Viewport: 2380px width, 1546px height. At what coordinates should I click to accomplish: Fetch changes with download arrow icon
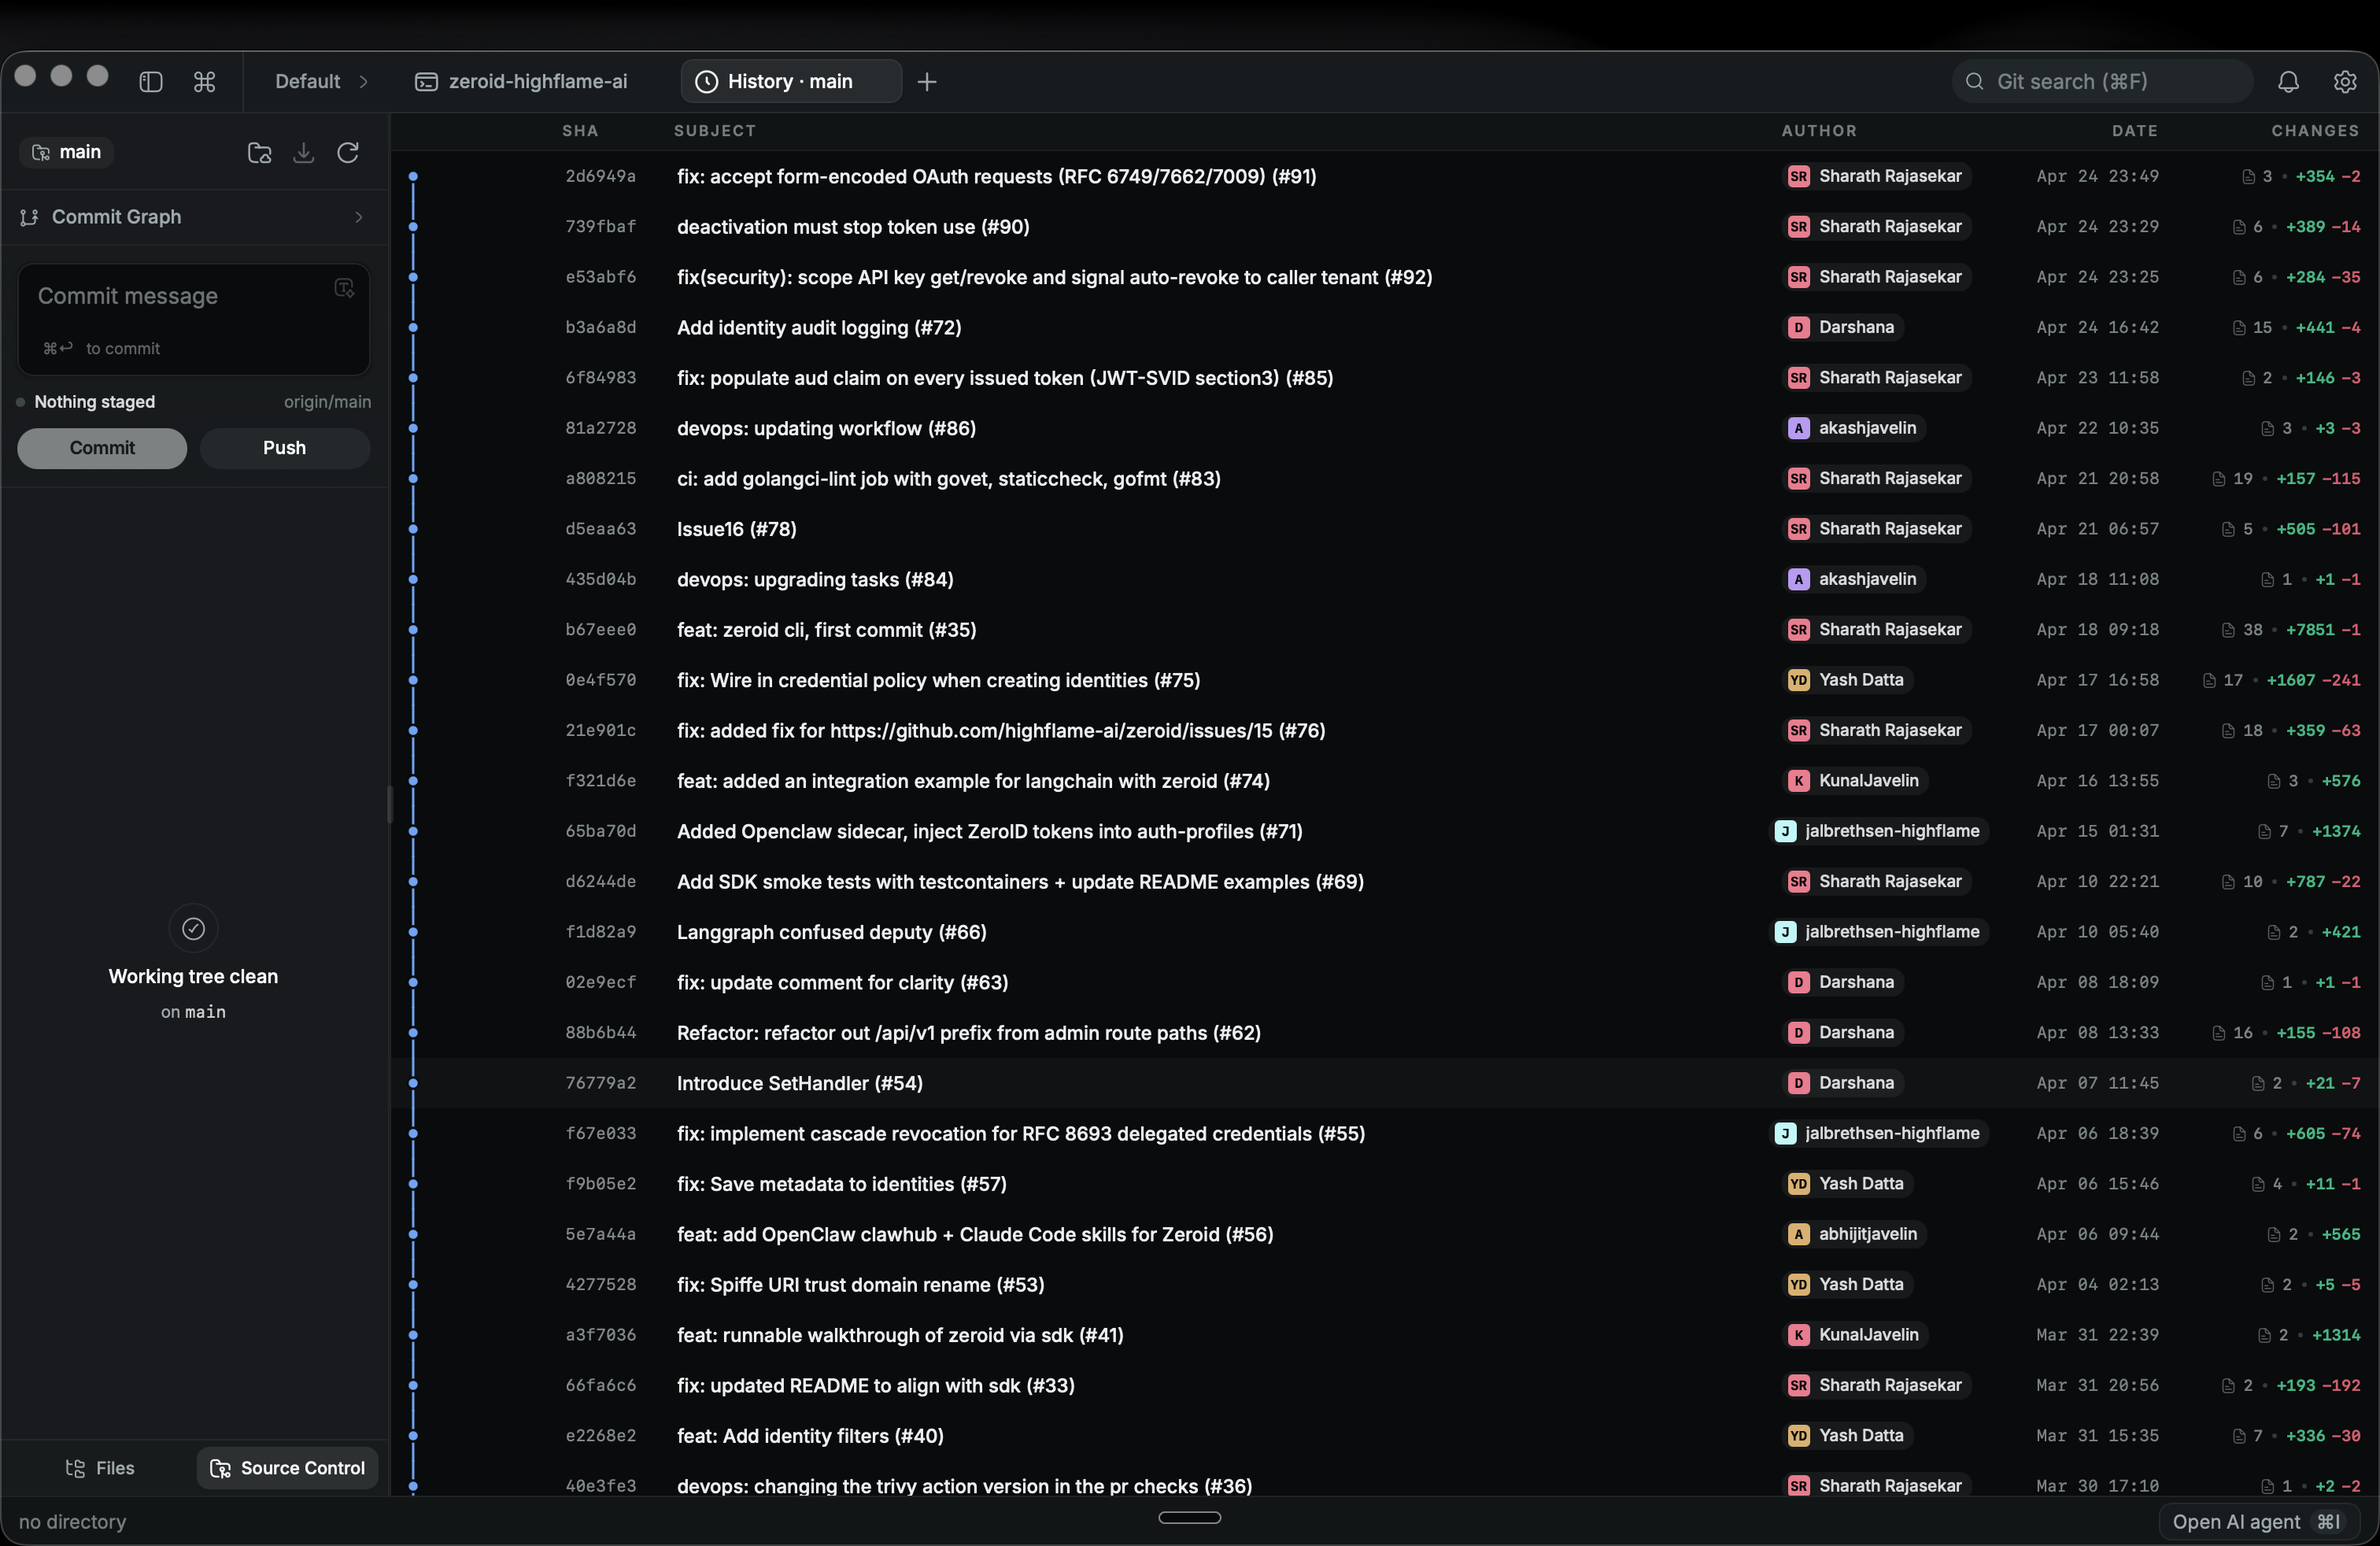[x=304, y=153]
